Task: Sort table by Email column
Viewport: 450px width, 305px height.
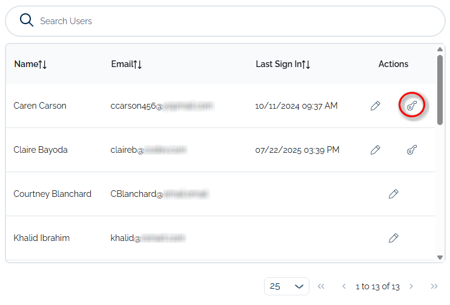Action: [x=126, y=64]
